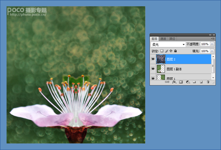Click the link layers chain icon
Screen dimensions: 221x150
[167, 82]
